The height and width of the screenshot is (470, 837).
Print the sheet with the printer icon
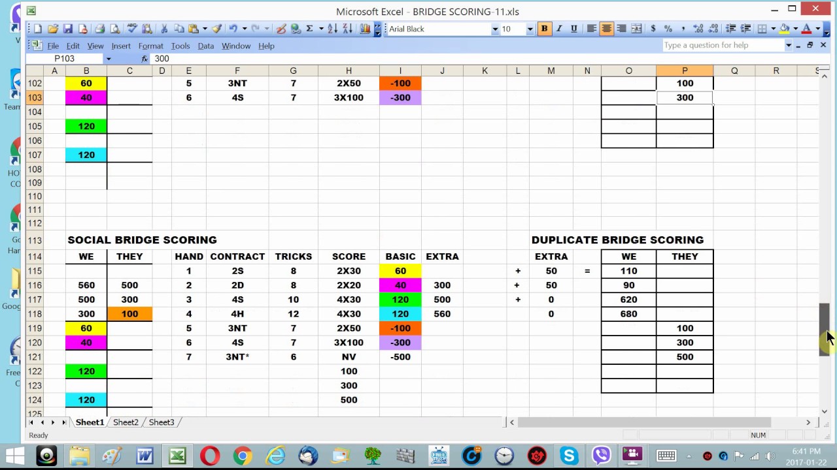99,29
